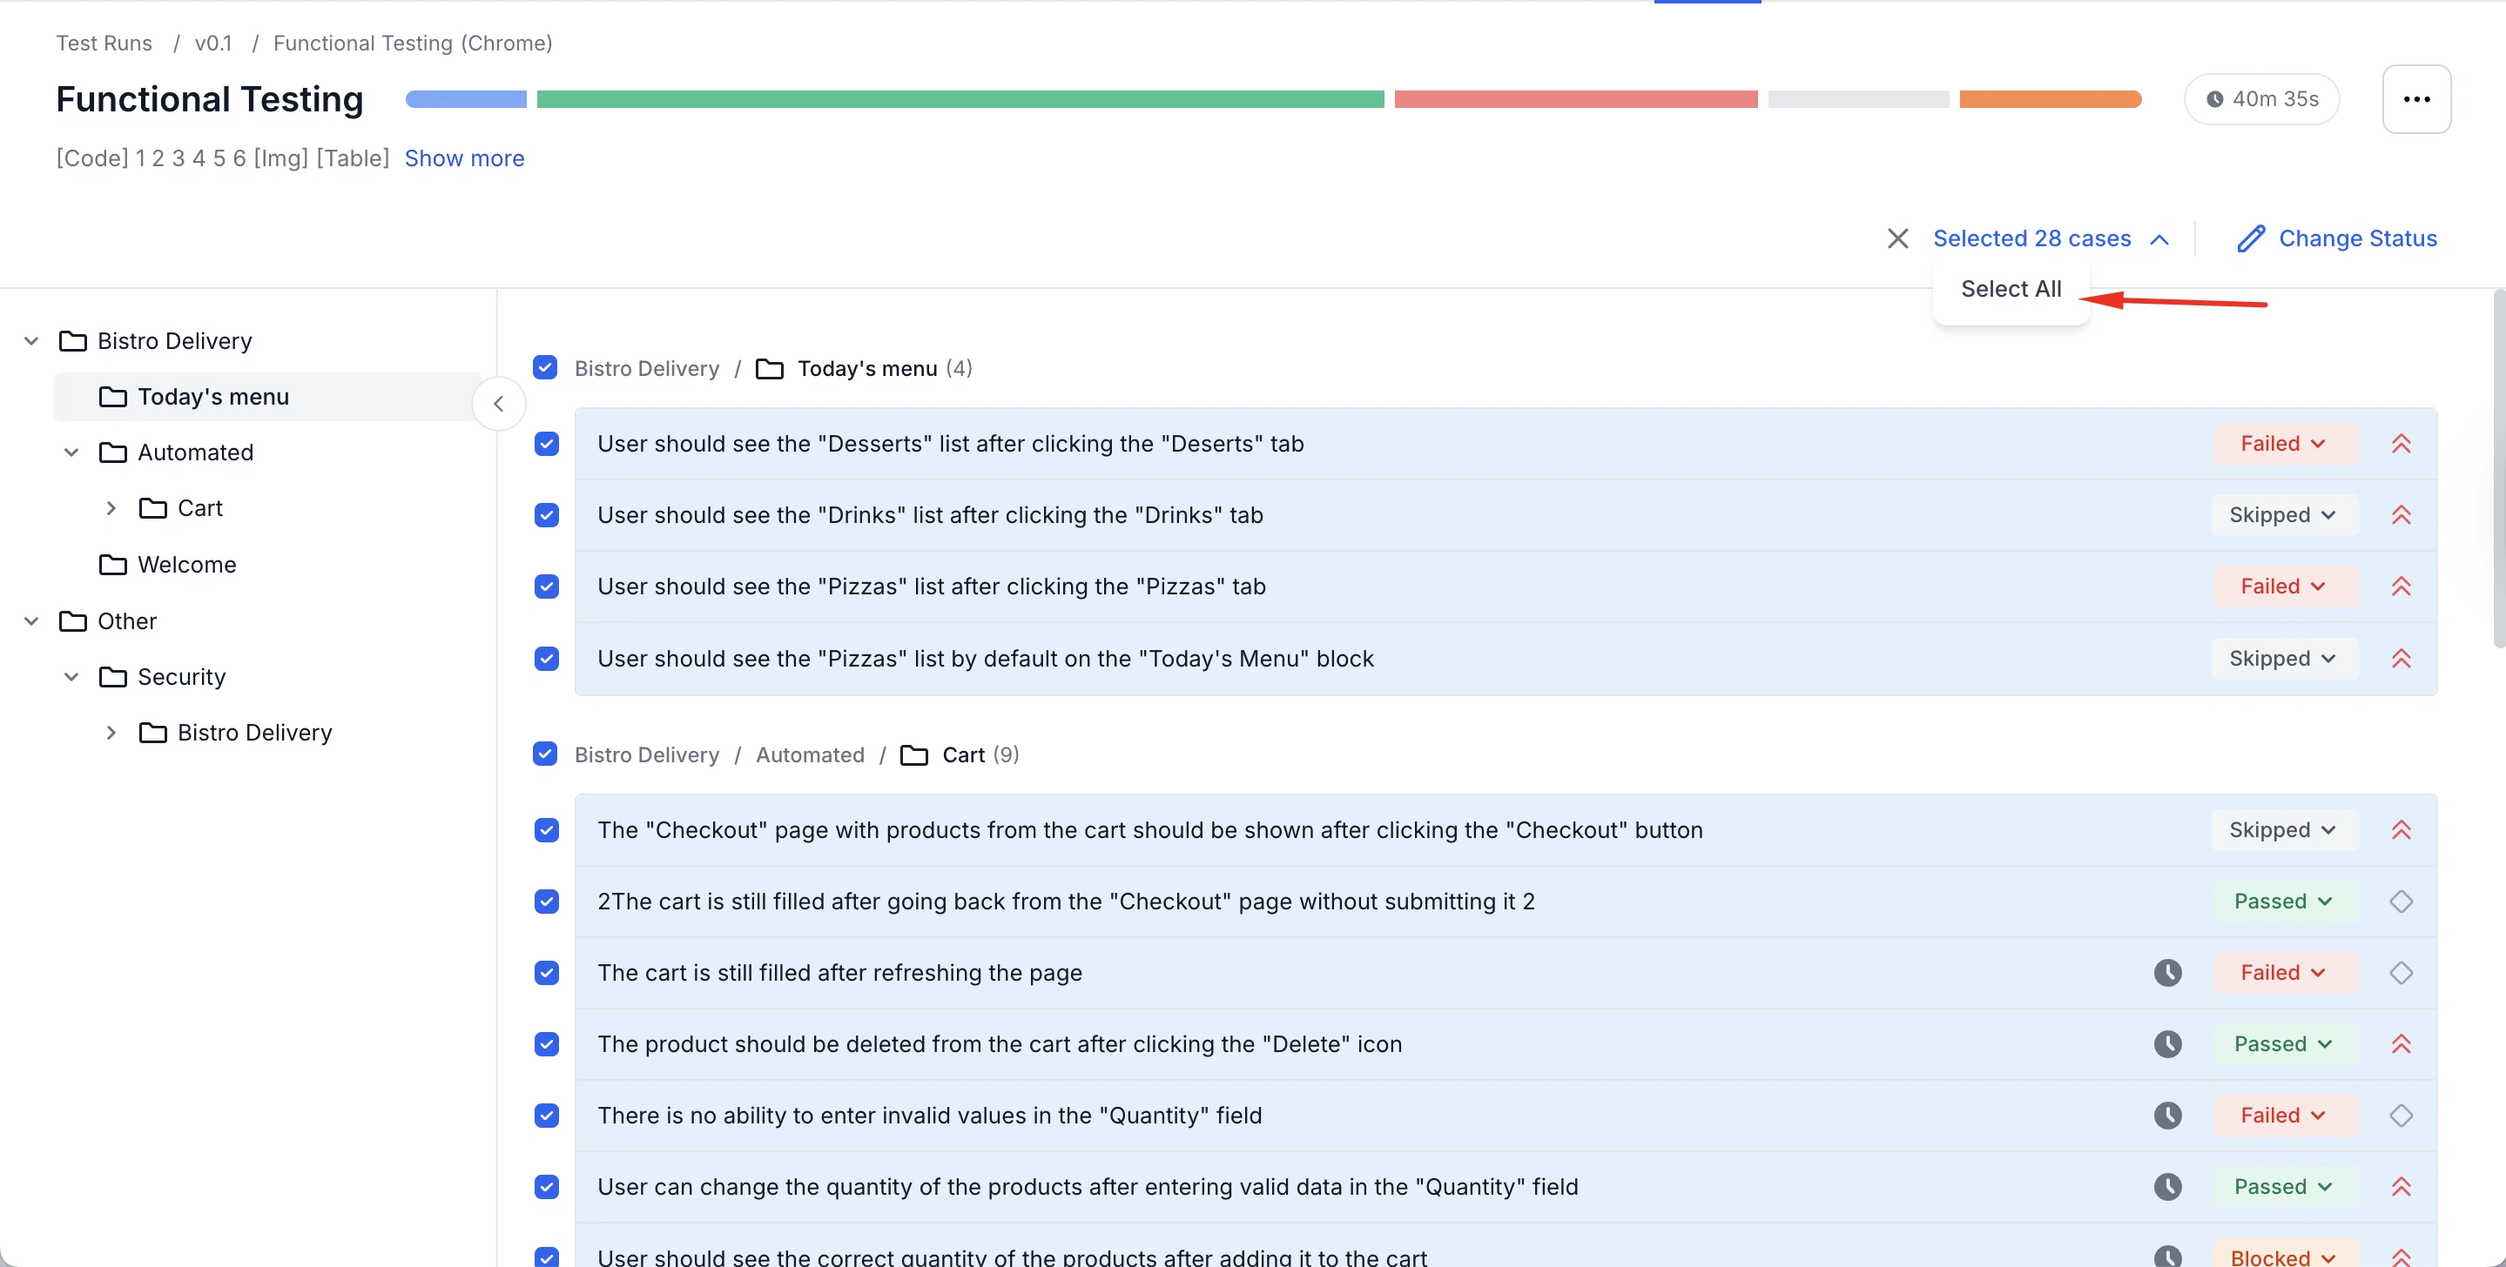The height and width of the screenshot is (1267, 2506).
Task: Uncheck the Drinks list test case
Action: tap(547, 515)
